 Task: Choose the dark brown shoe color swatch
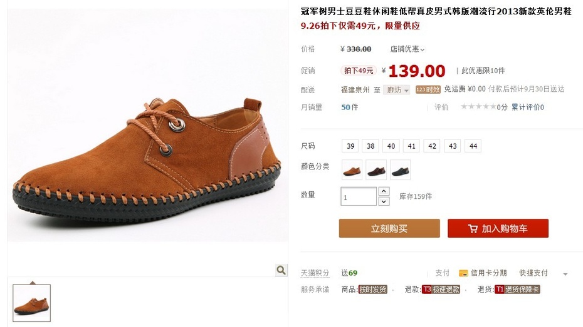376,170
